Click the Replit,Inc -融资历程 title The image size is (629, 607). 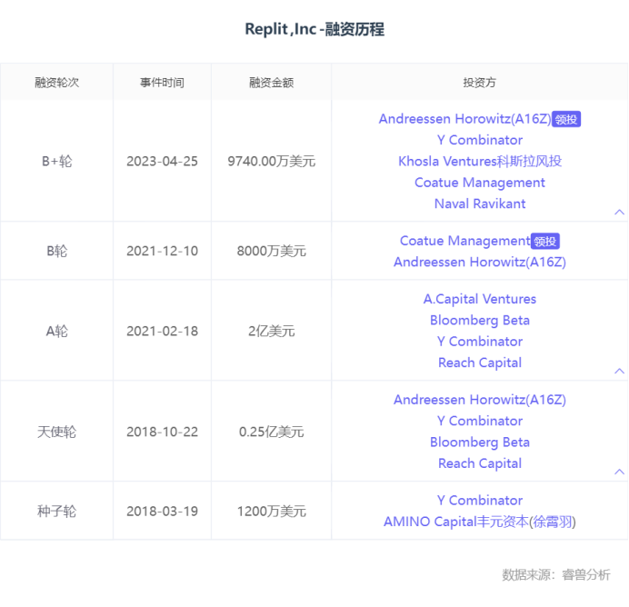pos(314,29)
